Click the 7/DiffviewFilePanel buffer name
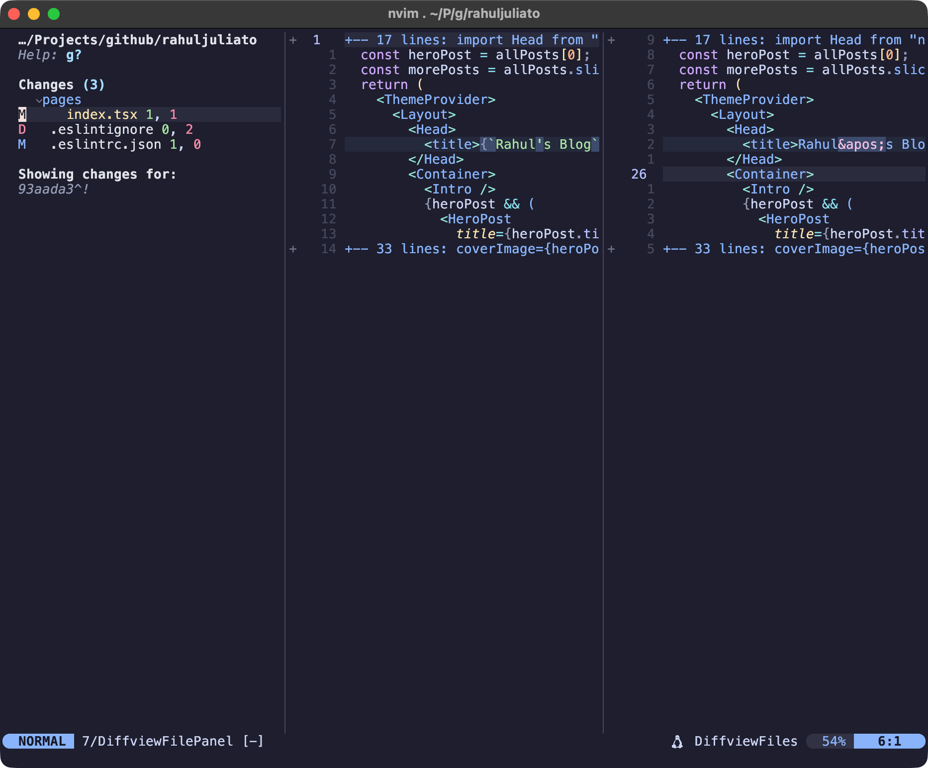The image size is (928, 768). coord(158,741)
